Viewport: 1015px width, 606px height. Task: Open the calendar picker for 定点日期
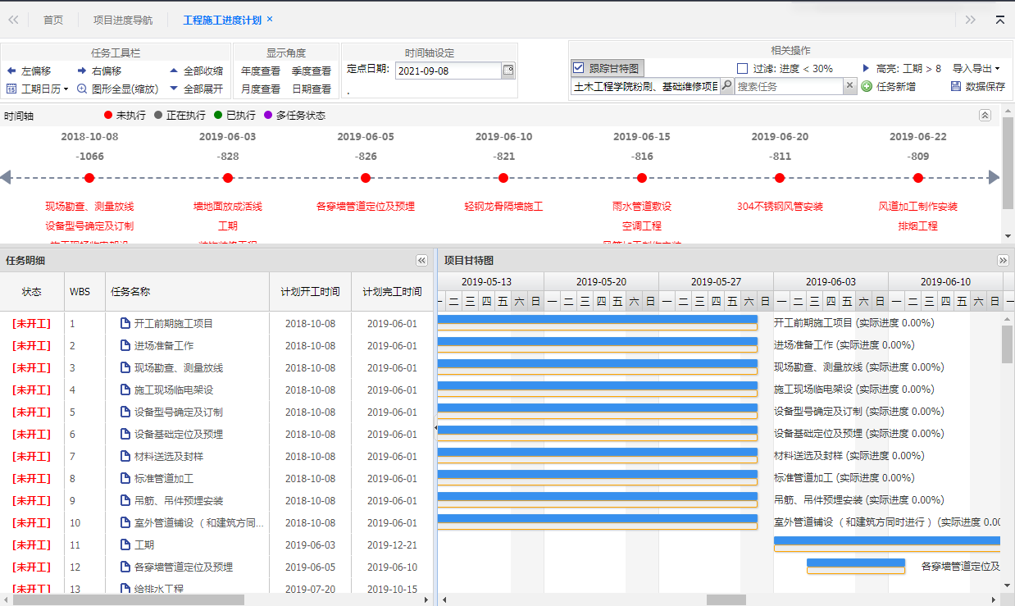[508, 71]
